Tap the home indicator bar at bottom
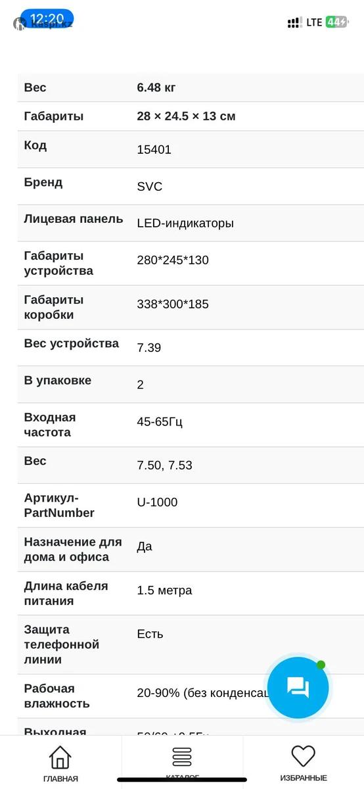The height and width of the screenshot is (789, 364). (182, 780)
